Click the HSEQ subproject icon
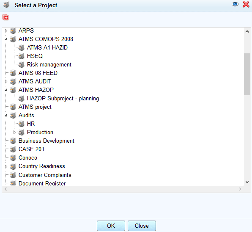The image size is (252, 232). click(x=21, y=56)
